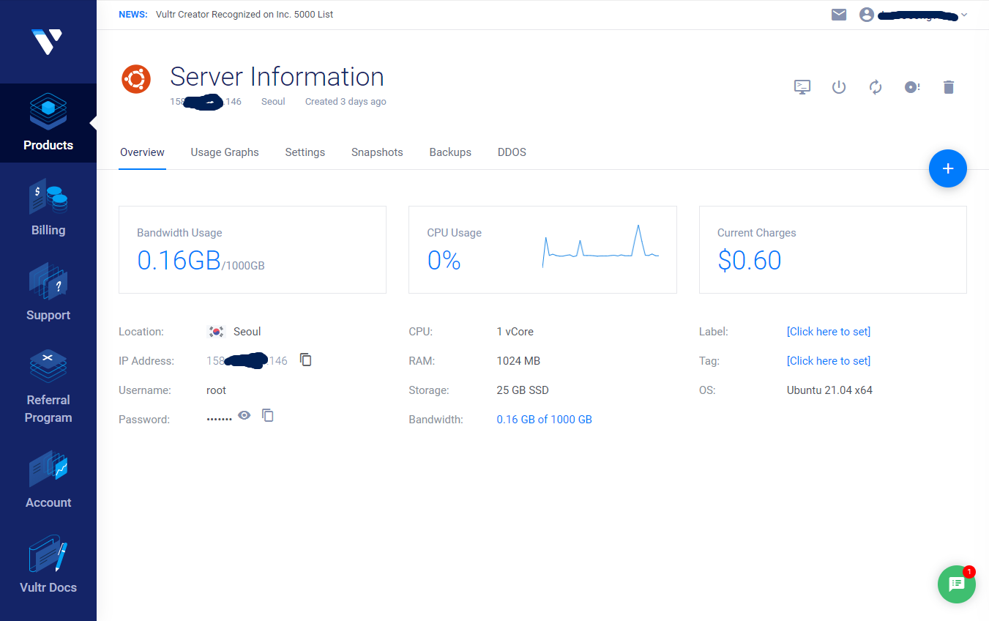Switch to the Overview tab
989x621 pixels.
142,152
